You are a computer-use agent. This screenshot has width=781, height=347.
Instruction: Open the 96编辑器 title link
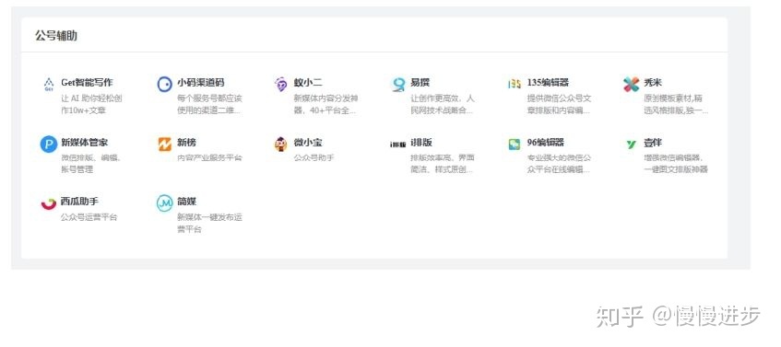pos(546,142)
